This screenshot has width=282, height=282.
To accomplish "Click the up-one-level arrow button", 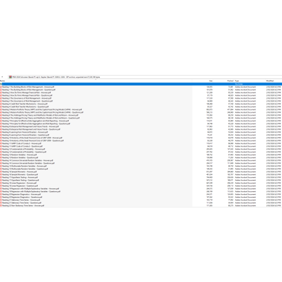I will point(2,77).
